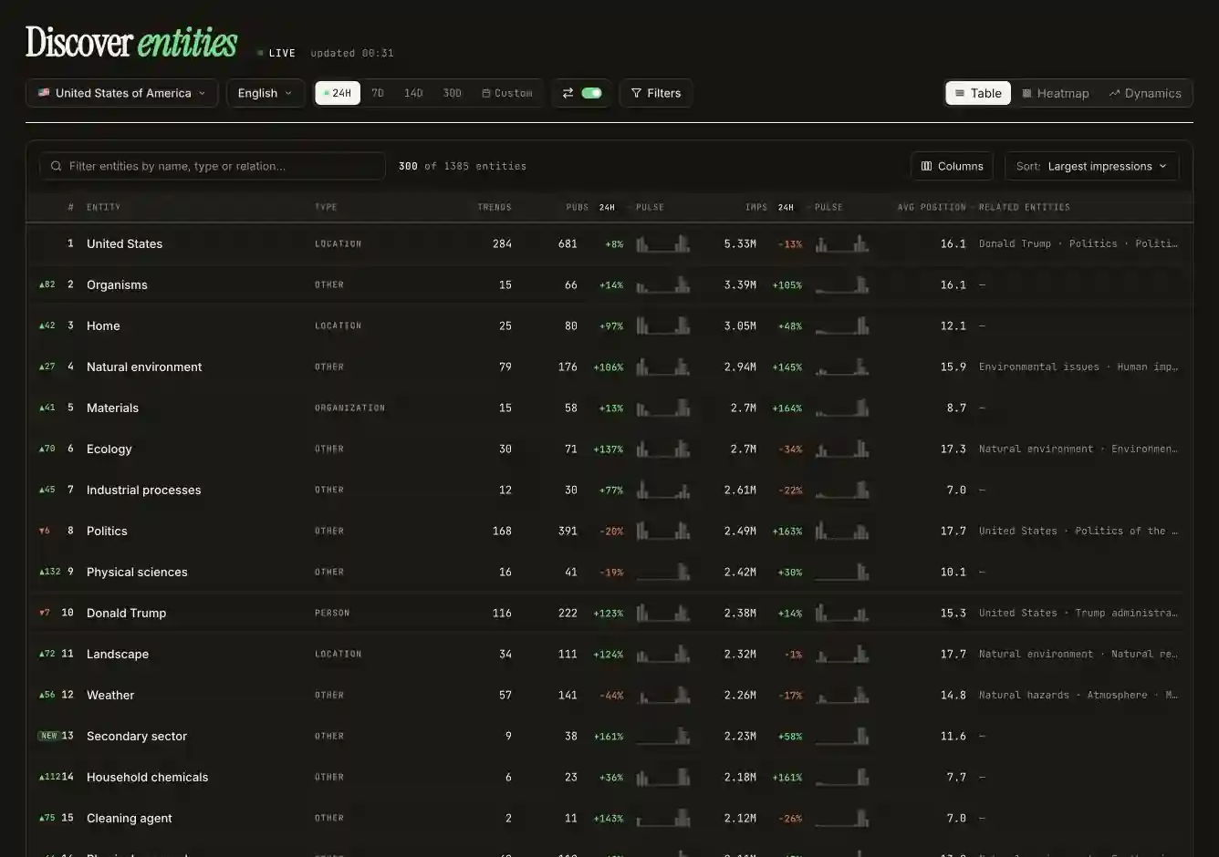The width and height of the screenshot is (1219, 857).
Task: Click the NEW badge on Secondary sector
Action: pos(48,736)
